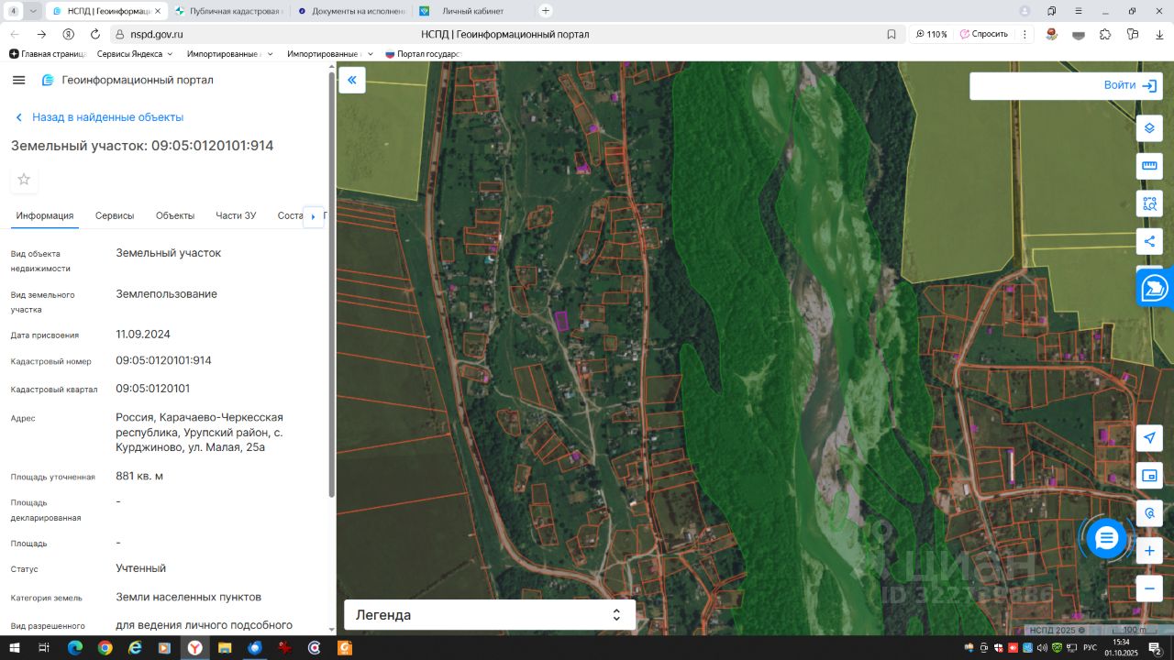The height and width of the screenshot is (660, 1174).
Task: Open browser profile avatar
Action: point(1024,11)
